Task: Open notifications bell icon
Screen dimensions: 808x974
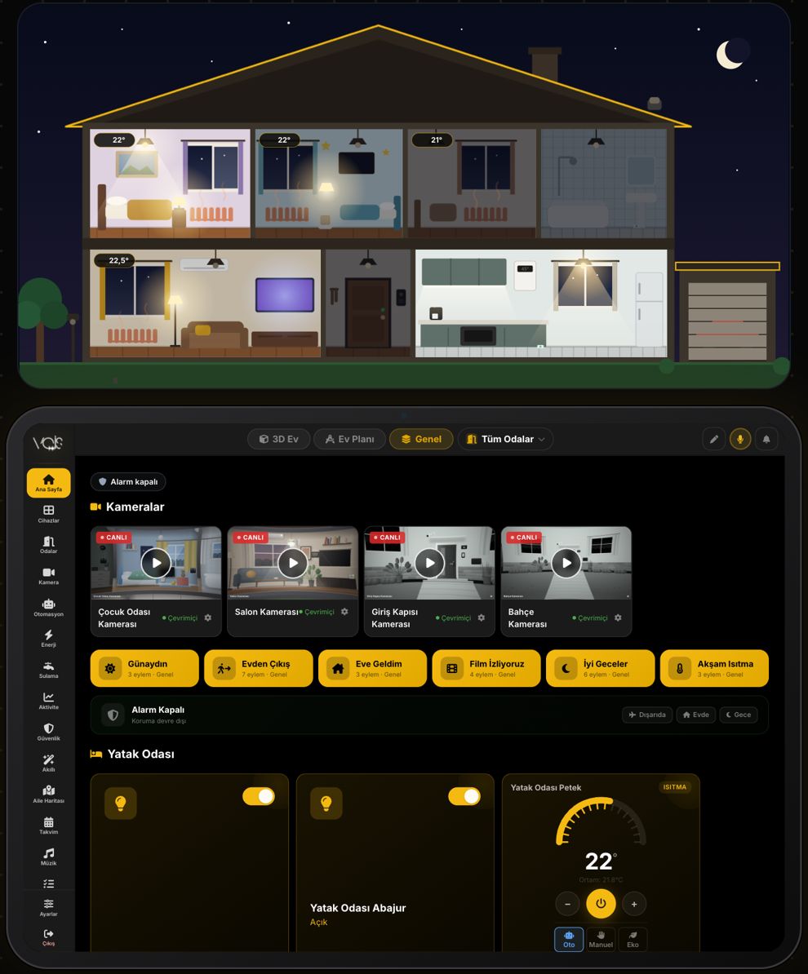Action: tap(766, 439)
